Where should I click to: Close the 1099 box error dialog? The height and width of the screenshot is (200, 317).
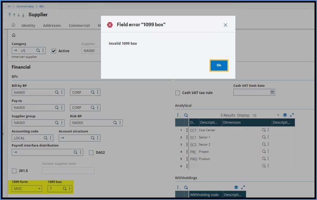[225, 25]
